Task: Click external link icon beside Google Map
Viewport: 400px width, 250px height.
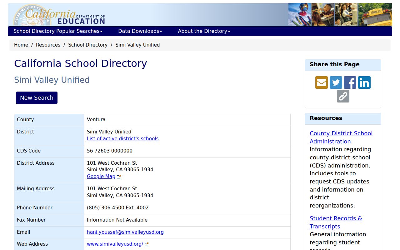Action: [x=119, y=177]
